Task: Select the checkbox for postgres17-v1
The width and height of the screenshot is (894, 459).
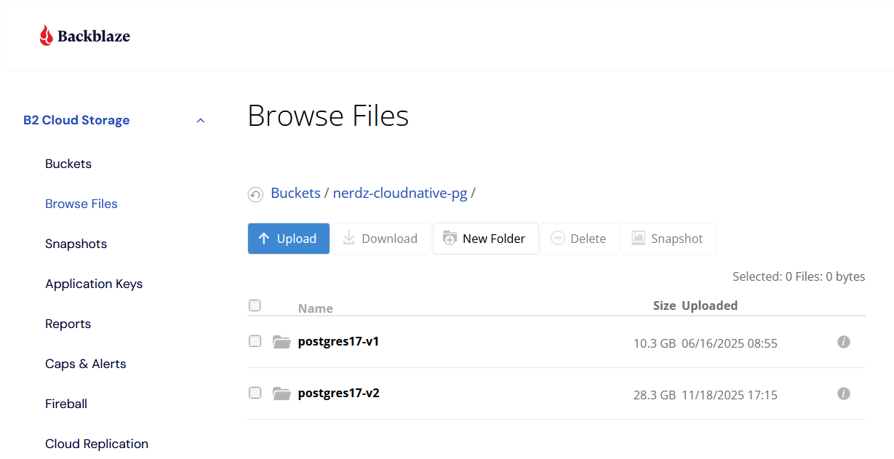Action: click(255, 341)
